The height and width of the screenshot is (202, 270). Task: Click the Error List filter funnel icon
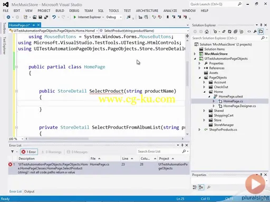(12, 151)
